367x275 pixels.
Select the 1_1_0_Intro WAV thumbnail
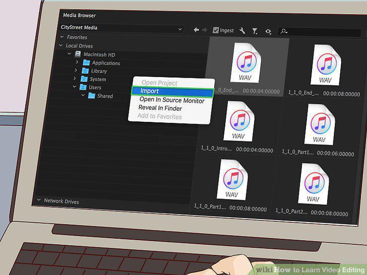pos(239,121)
